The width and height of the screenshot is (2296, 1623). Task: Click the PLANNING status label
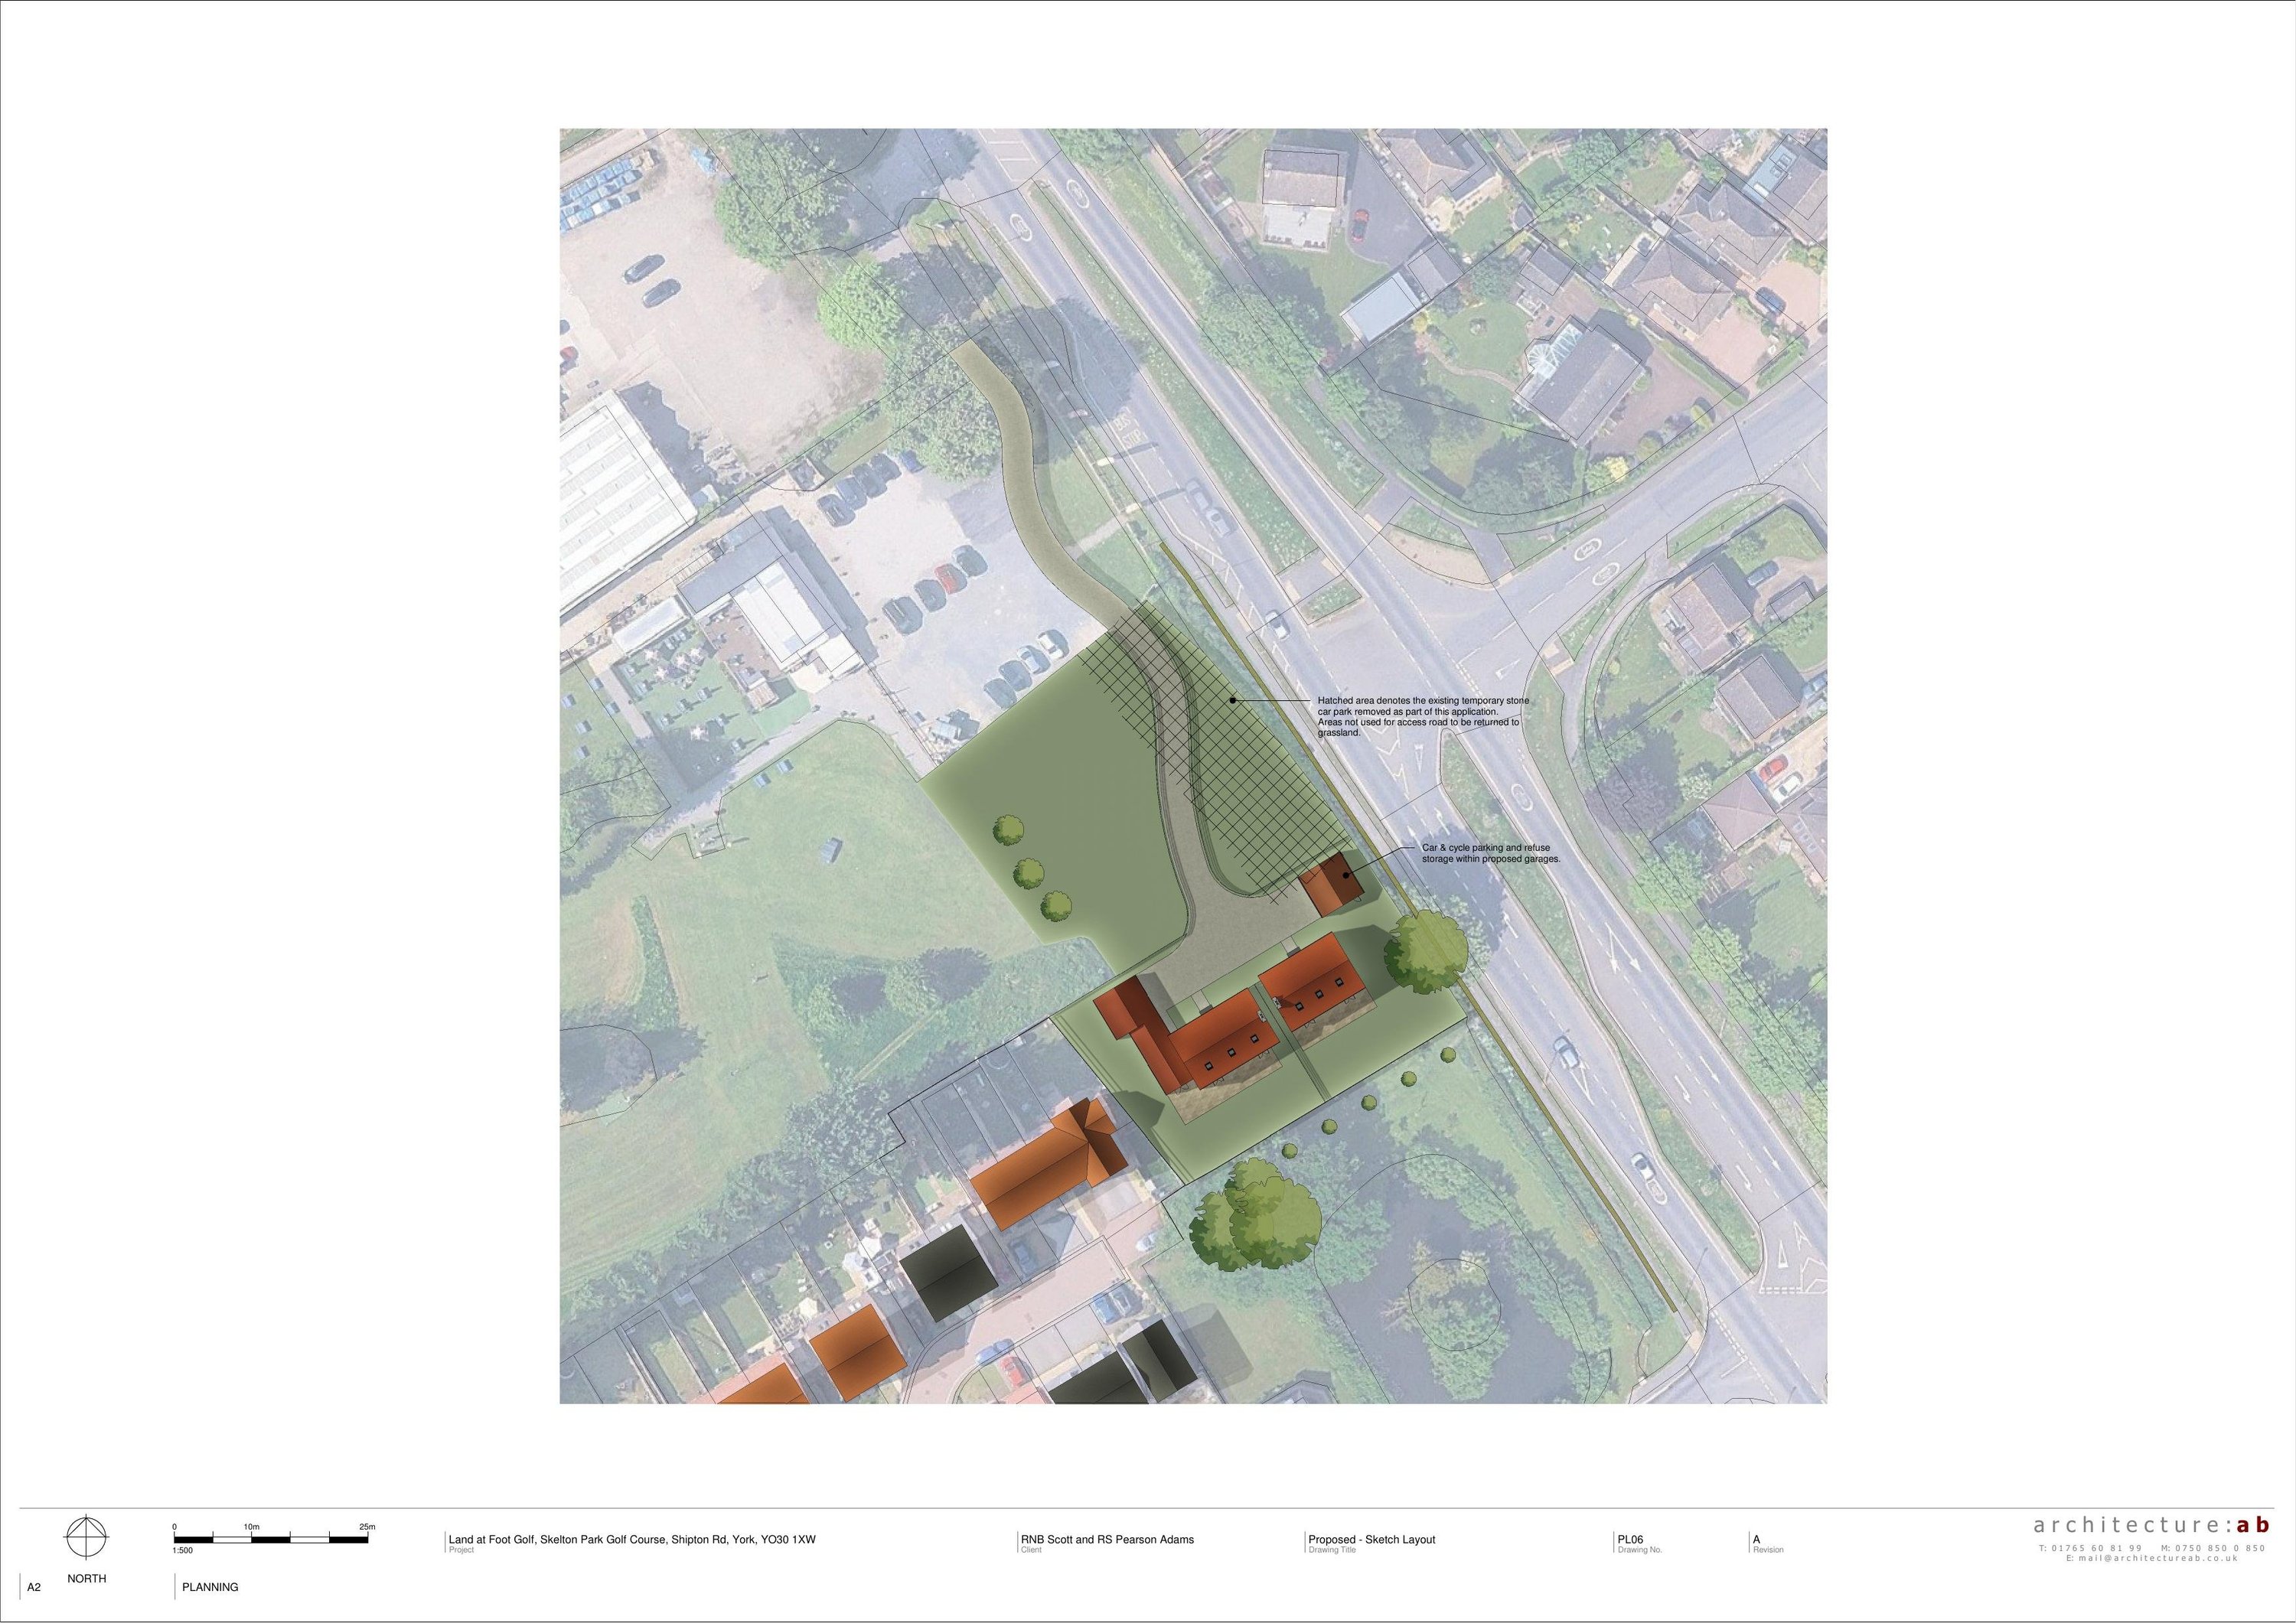[x=210, y=1587]
